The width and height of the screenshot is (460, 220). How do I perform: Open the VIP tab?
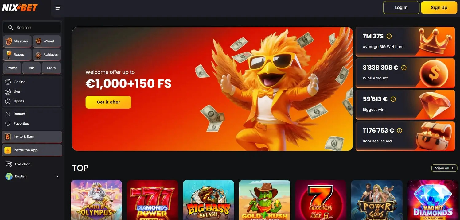click(31, 68)
